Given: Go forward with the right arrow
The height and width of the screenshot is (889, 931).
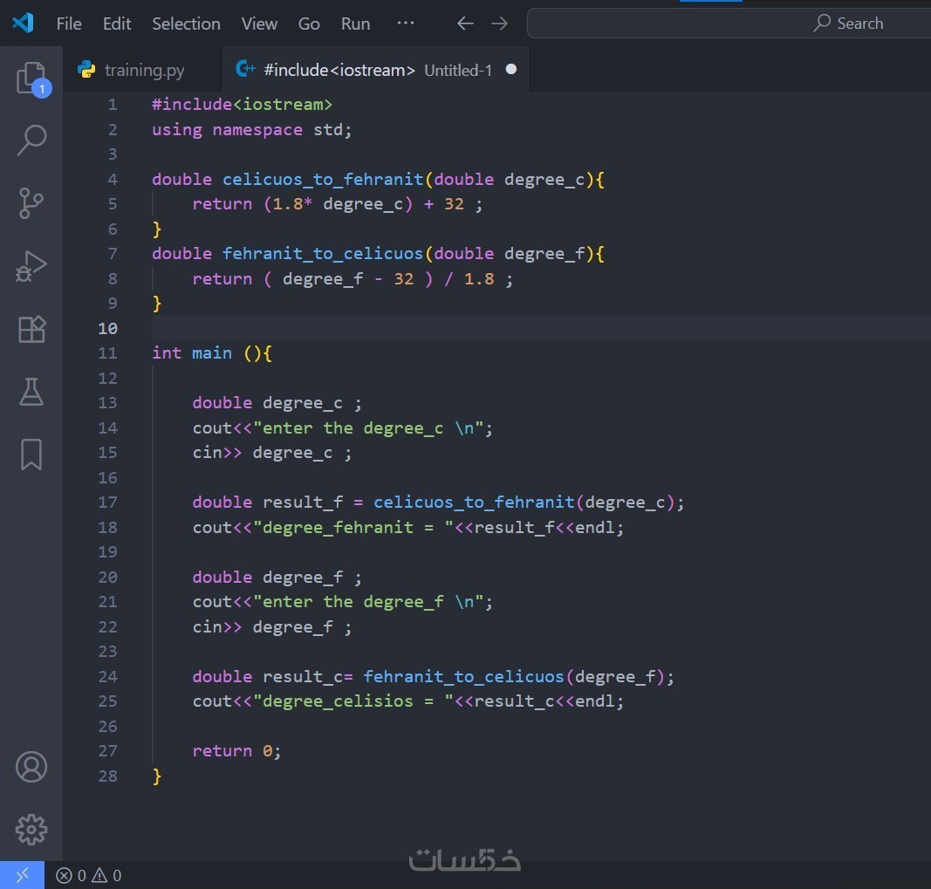Looking at the screenshot, I should point(499,24).
